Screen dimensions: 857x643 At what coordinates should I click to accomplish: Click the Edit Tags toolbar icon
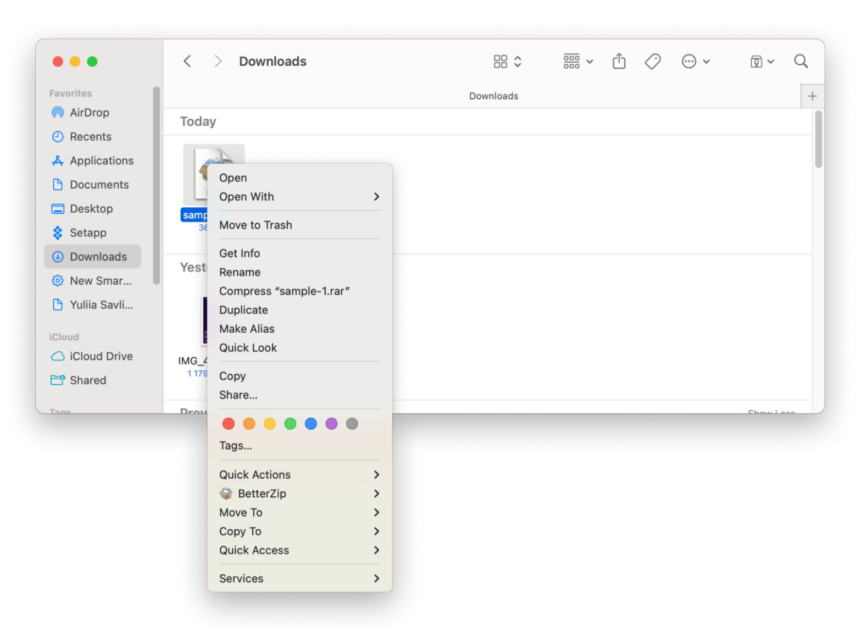(x=652, y=61)
